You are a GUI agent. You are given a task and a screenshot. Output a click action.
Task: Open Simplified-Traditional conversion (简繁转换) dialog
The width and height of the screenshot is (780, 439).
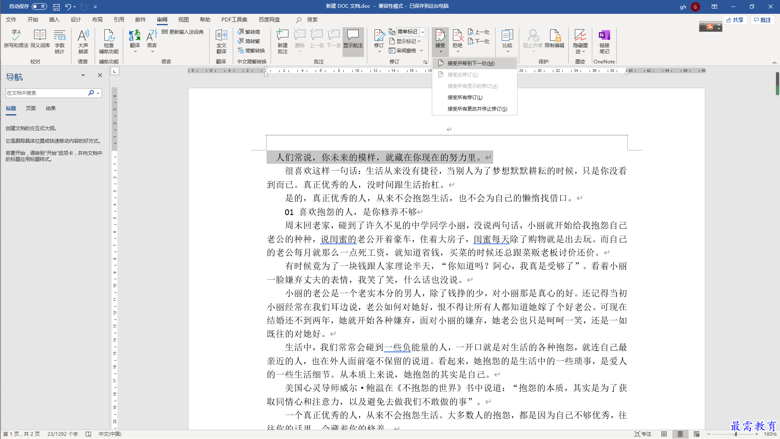click(x=251, y=51)
